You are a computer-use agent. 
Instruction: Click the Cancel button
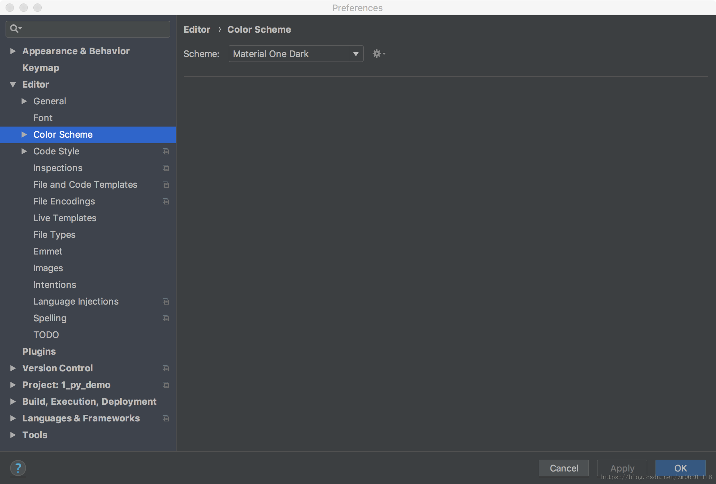pos(564,468)
